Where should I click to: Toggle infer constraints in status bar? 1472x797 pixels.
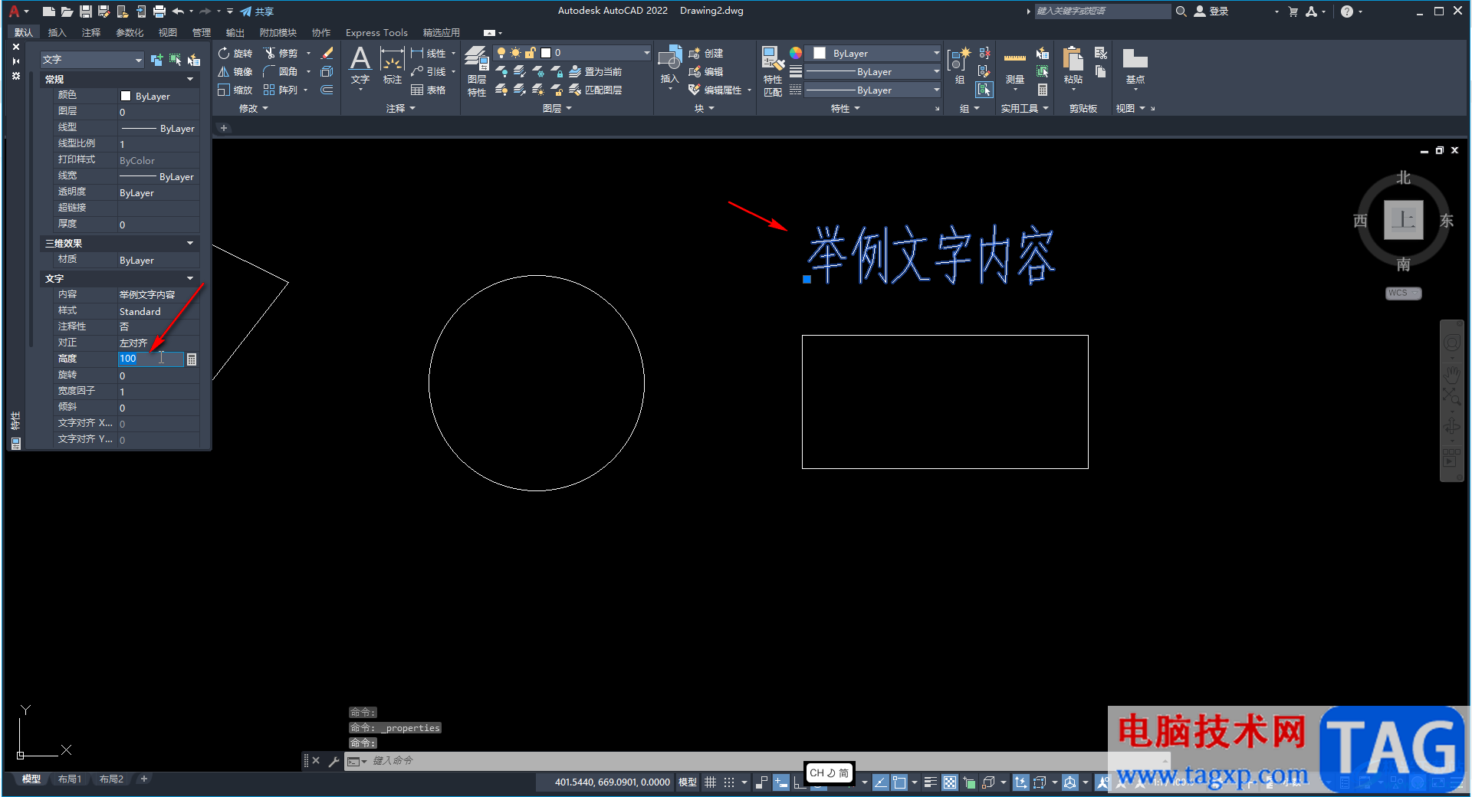[761, 782]
